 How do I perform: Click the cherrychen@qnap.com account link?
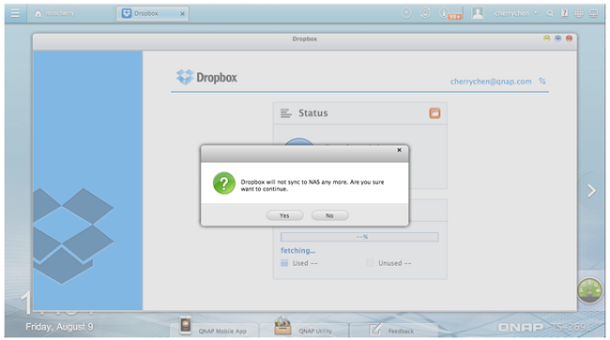point(491,82)
